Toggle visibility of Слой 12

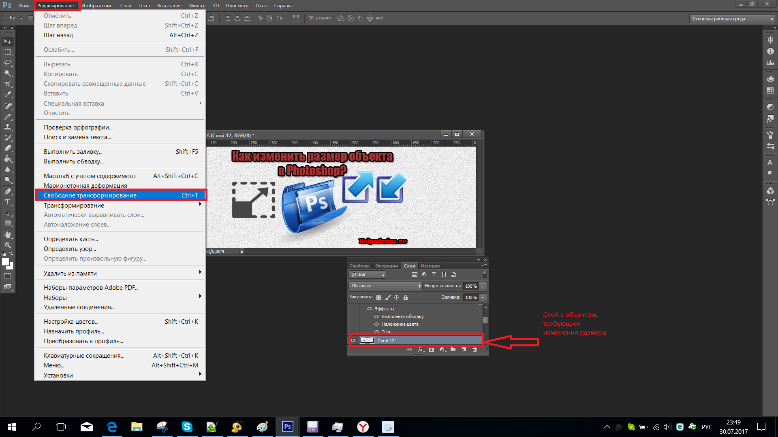click(x=353, y=340)
